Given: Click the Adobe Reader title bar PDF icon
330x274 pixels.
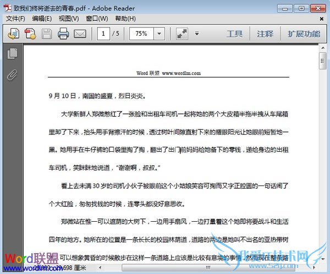Looking at the screenshot, I should 7,8.
